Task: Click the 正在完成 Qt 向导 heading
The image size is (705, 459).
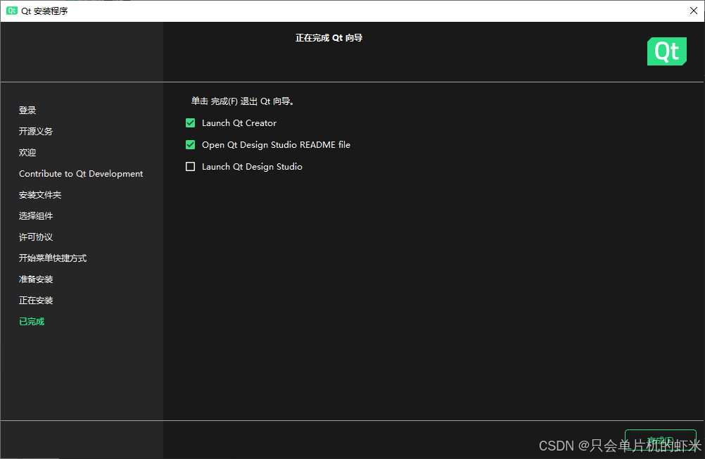Action: [x=329, y=37]
